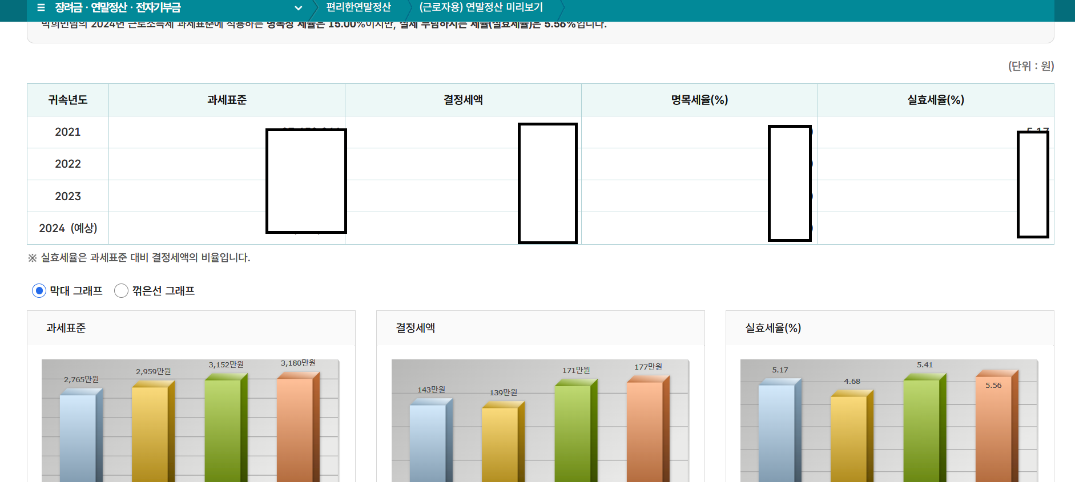Image resolution: width=1075 pixels, height=482 pixels.
Task: Click the 실효세율(%) chart panel title
Action: click(773, 328)
